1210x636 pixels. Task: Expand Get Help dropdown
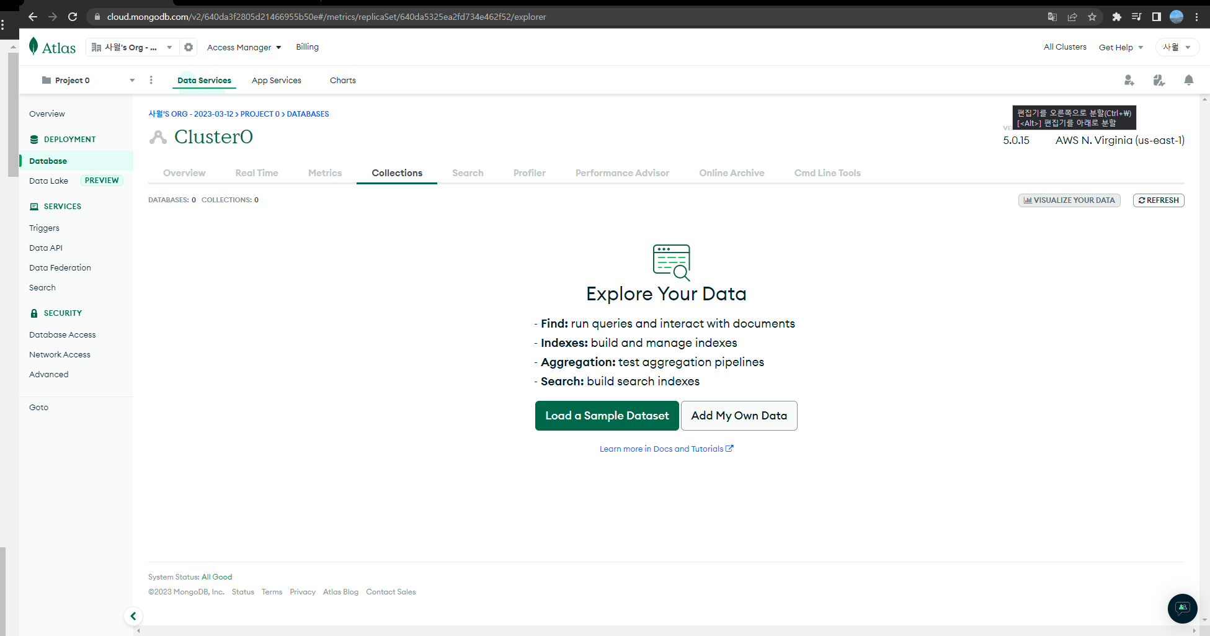1121,47
